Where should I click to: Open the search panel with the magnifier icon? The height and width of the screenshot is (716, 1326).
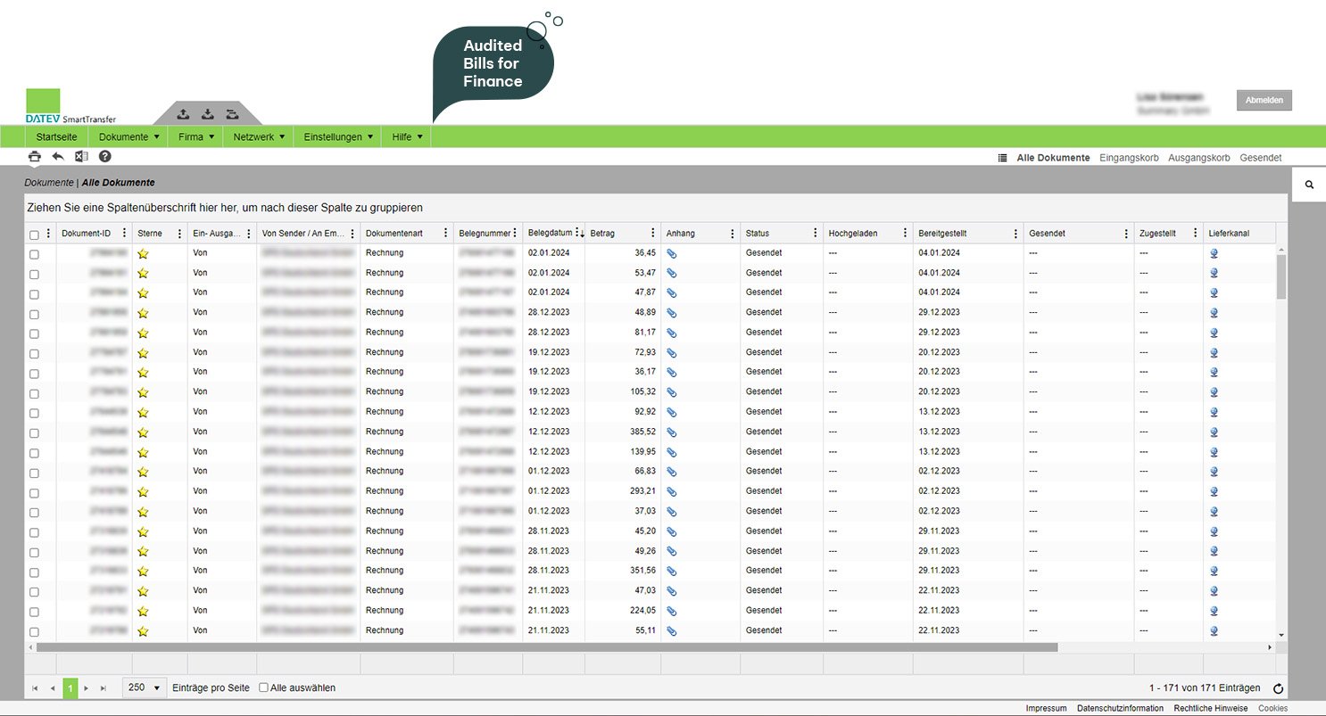(x=1309, y=185)
